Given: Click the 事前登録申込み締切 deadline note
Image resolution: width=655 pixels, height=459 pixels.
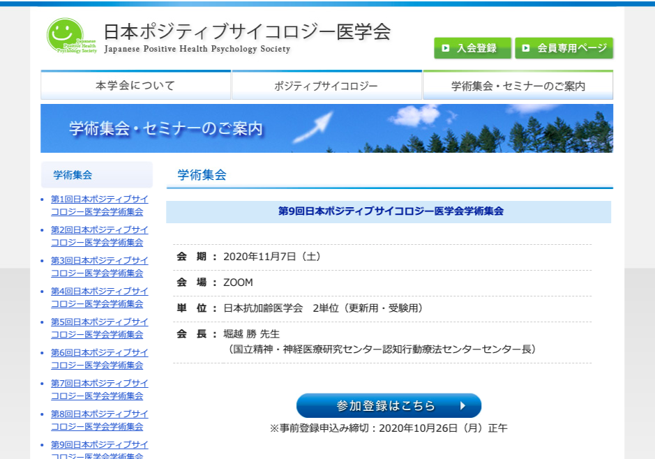Looking at the screenshot, I should 389,428.
